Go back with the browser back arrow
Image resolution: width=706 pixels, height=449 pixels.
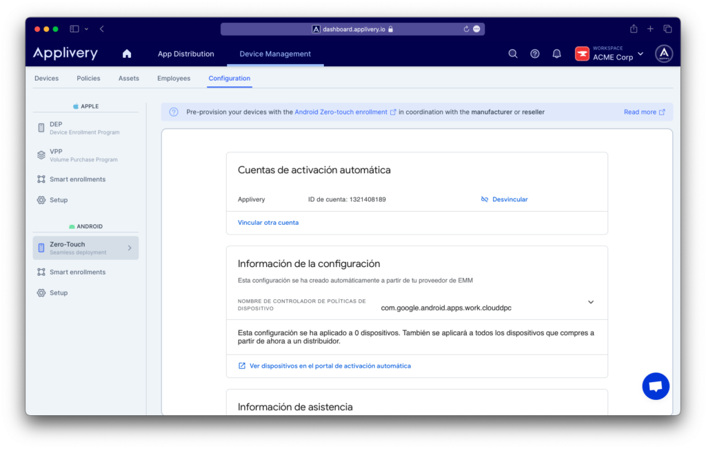coord(102,29)
